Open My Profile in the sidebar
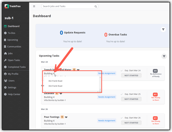The height and width of the screenshot is (132, 172). click(16, 74)
